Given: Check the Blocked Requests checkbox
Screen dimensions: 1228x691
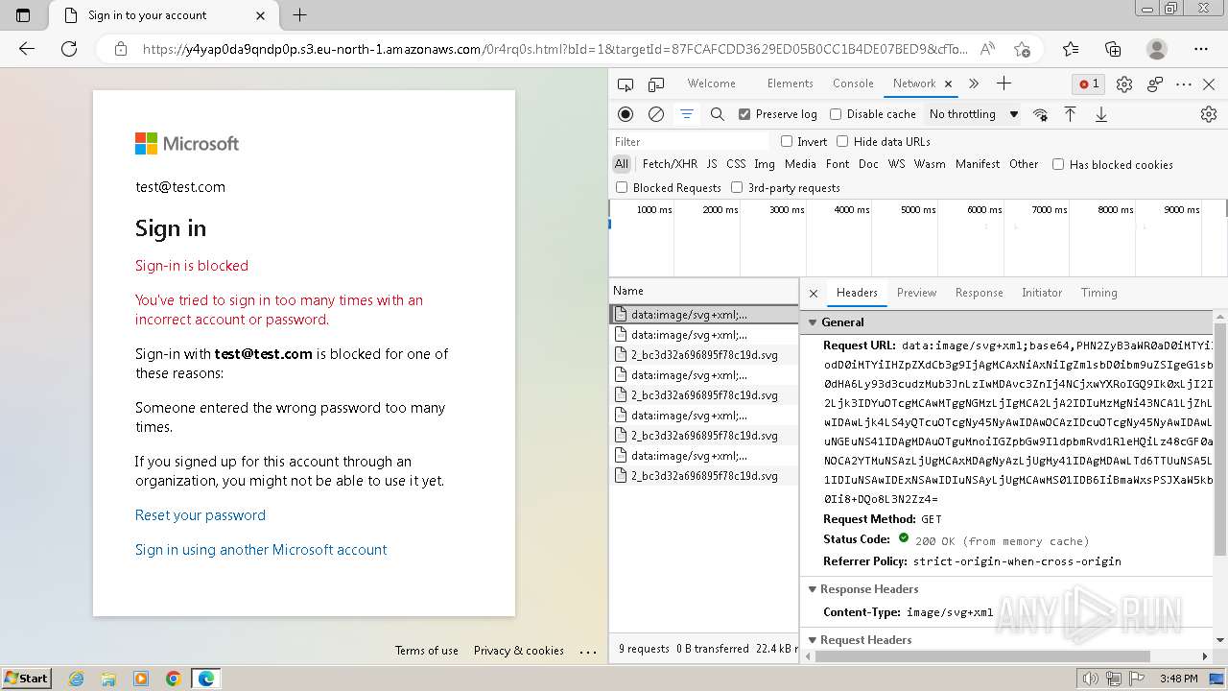Looking at the screenshot, I should (622, 187).
